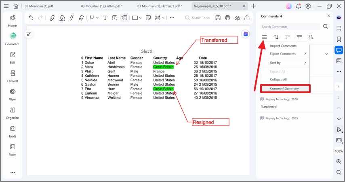Open the Organize sidebar section
The image size is (345, 182).
tap(12, 113)
